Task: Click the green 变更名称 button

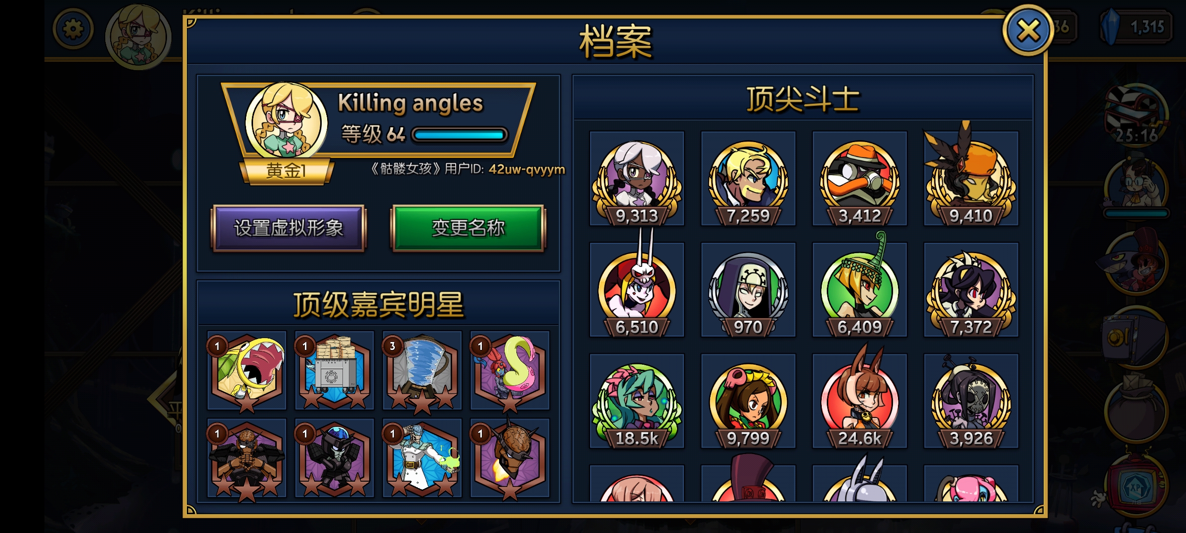Action: click(x=468, y=228)
